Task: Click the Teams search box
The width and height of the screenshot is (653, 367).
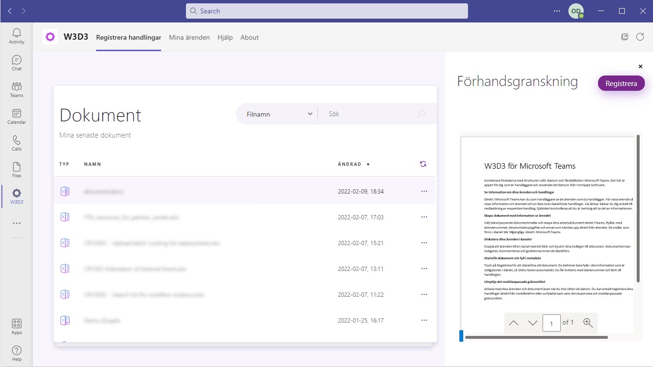Action: pyautogui.click(x=327, y=11)
